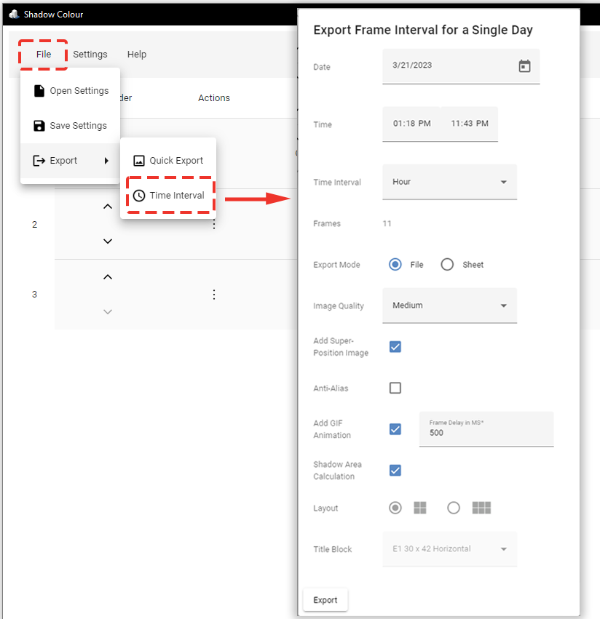
Task: Open the three-dot Actions menu for row 3
Action: [x=213, y=295]
